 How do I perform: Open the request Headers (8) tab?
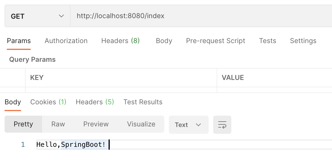point(120,41)
